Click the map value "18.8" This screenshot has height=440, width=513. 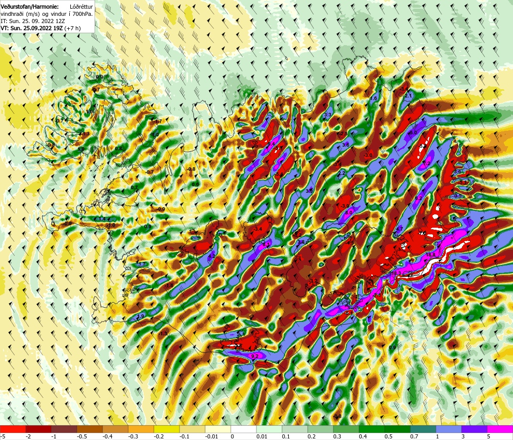(x=431, y=254)
